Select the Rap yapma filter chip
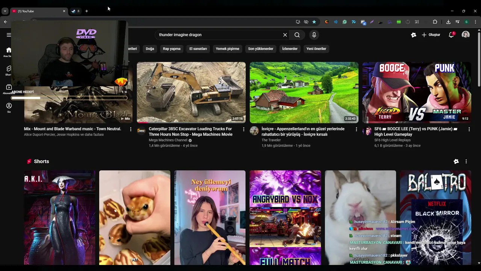481x271 pixels. coord(172,49)
